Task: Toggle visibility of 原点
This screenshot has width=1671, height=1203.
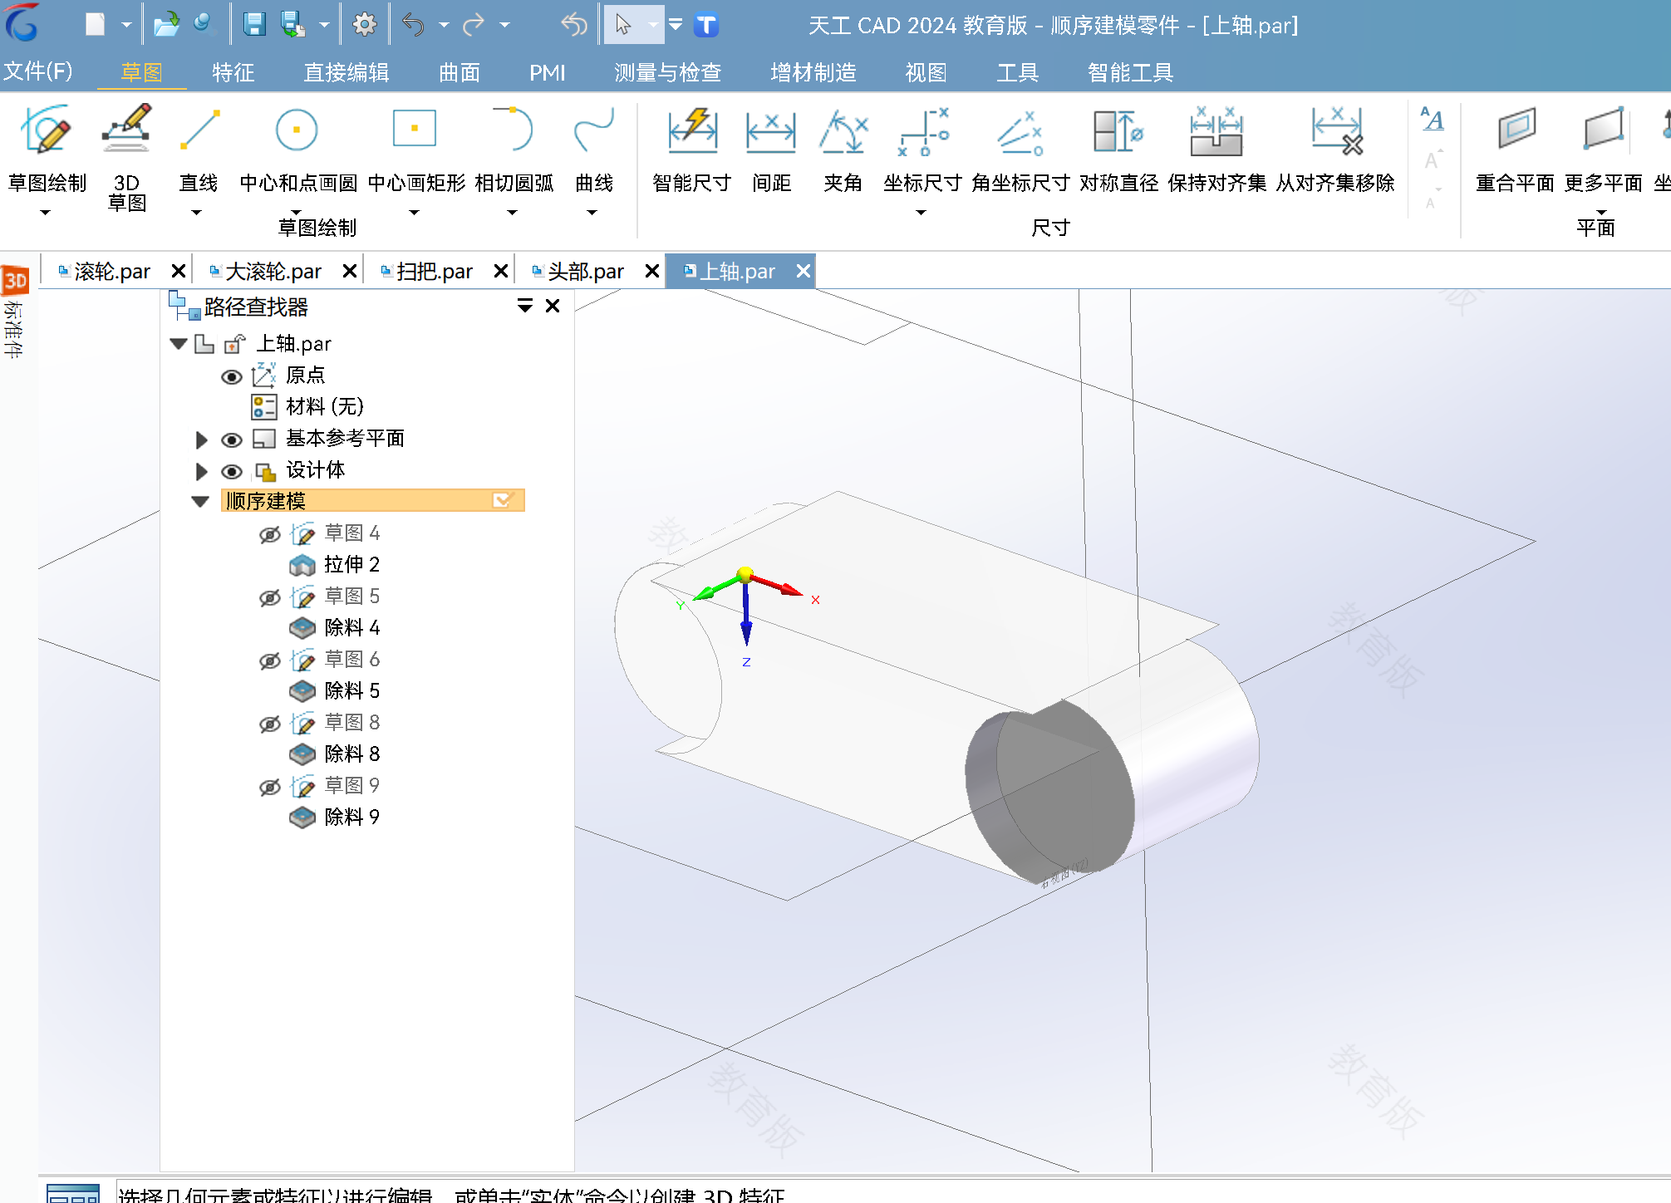Action: coord(232,376)
